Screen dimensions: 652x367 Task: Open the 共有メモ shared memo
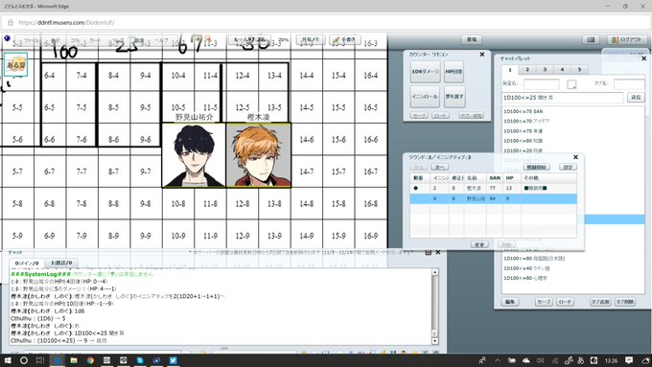click(x=311, y=39)
